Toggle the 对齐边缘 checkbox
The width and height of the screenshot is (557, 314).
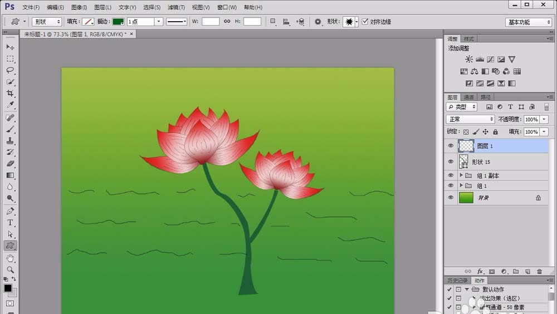[x=365, y=22]
